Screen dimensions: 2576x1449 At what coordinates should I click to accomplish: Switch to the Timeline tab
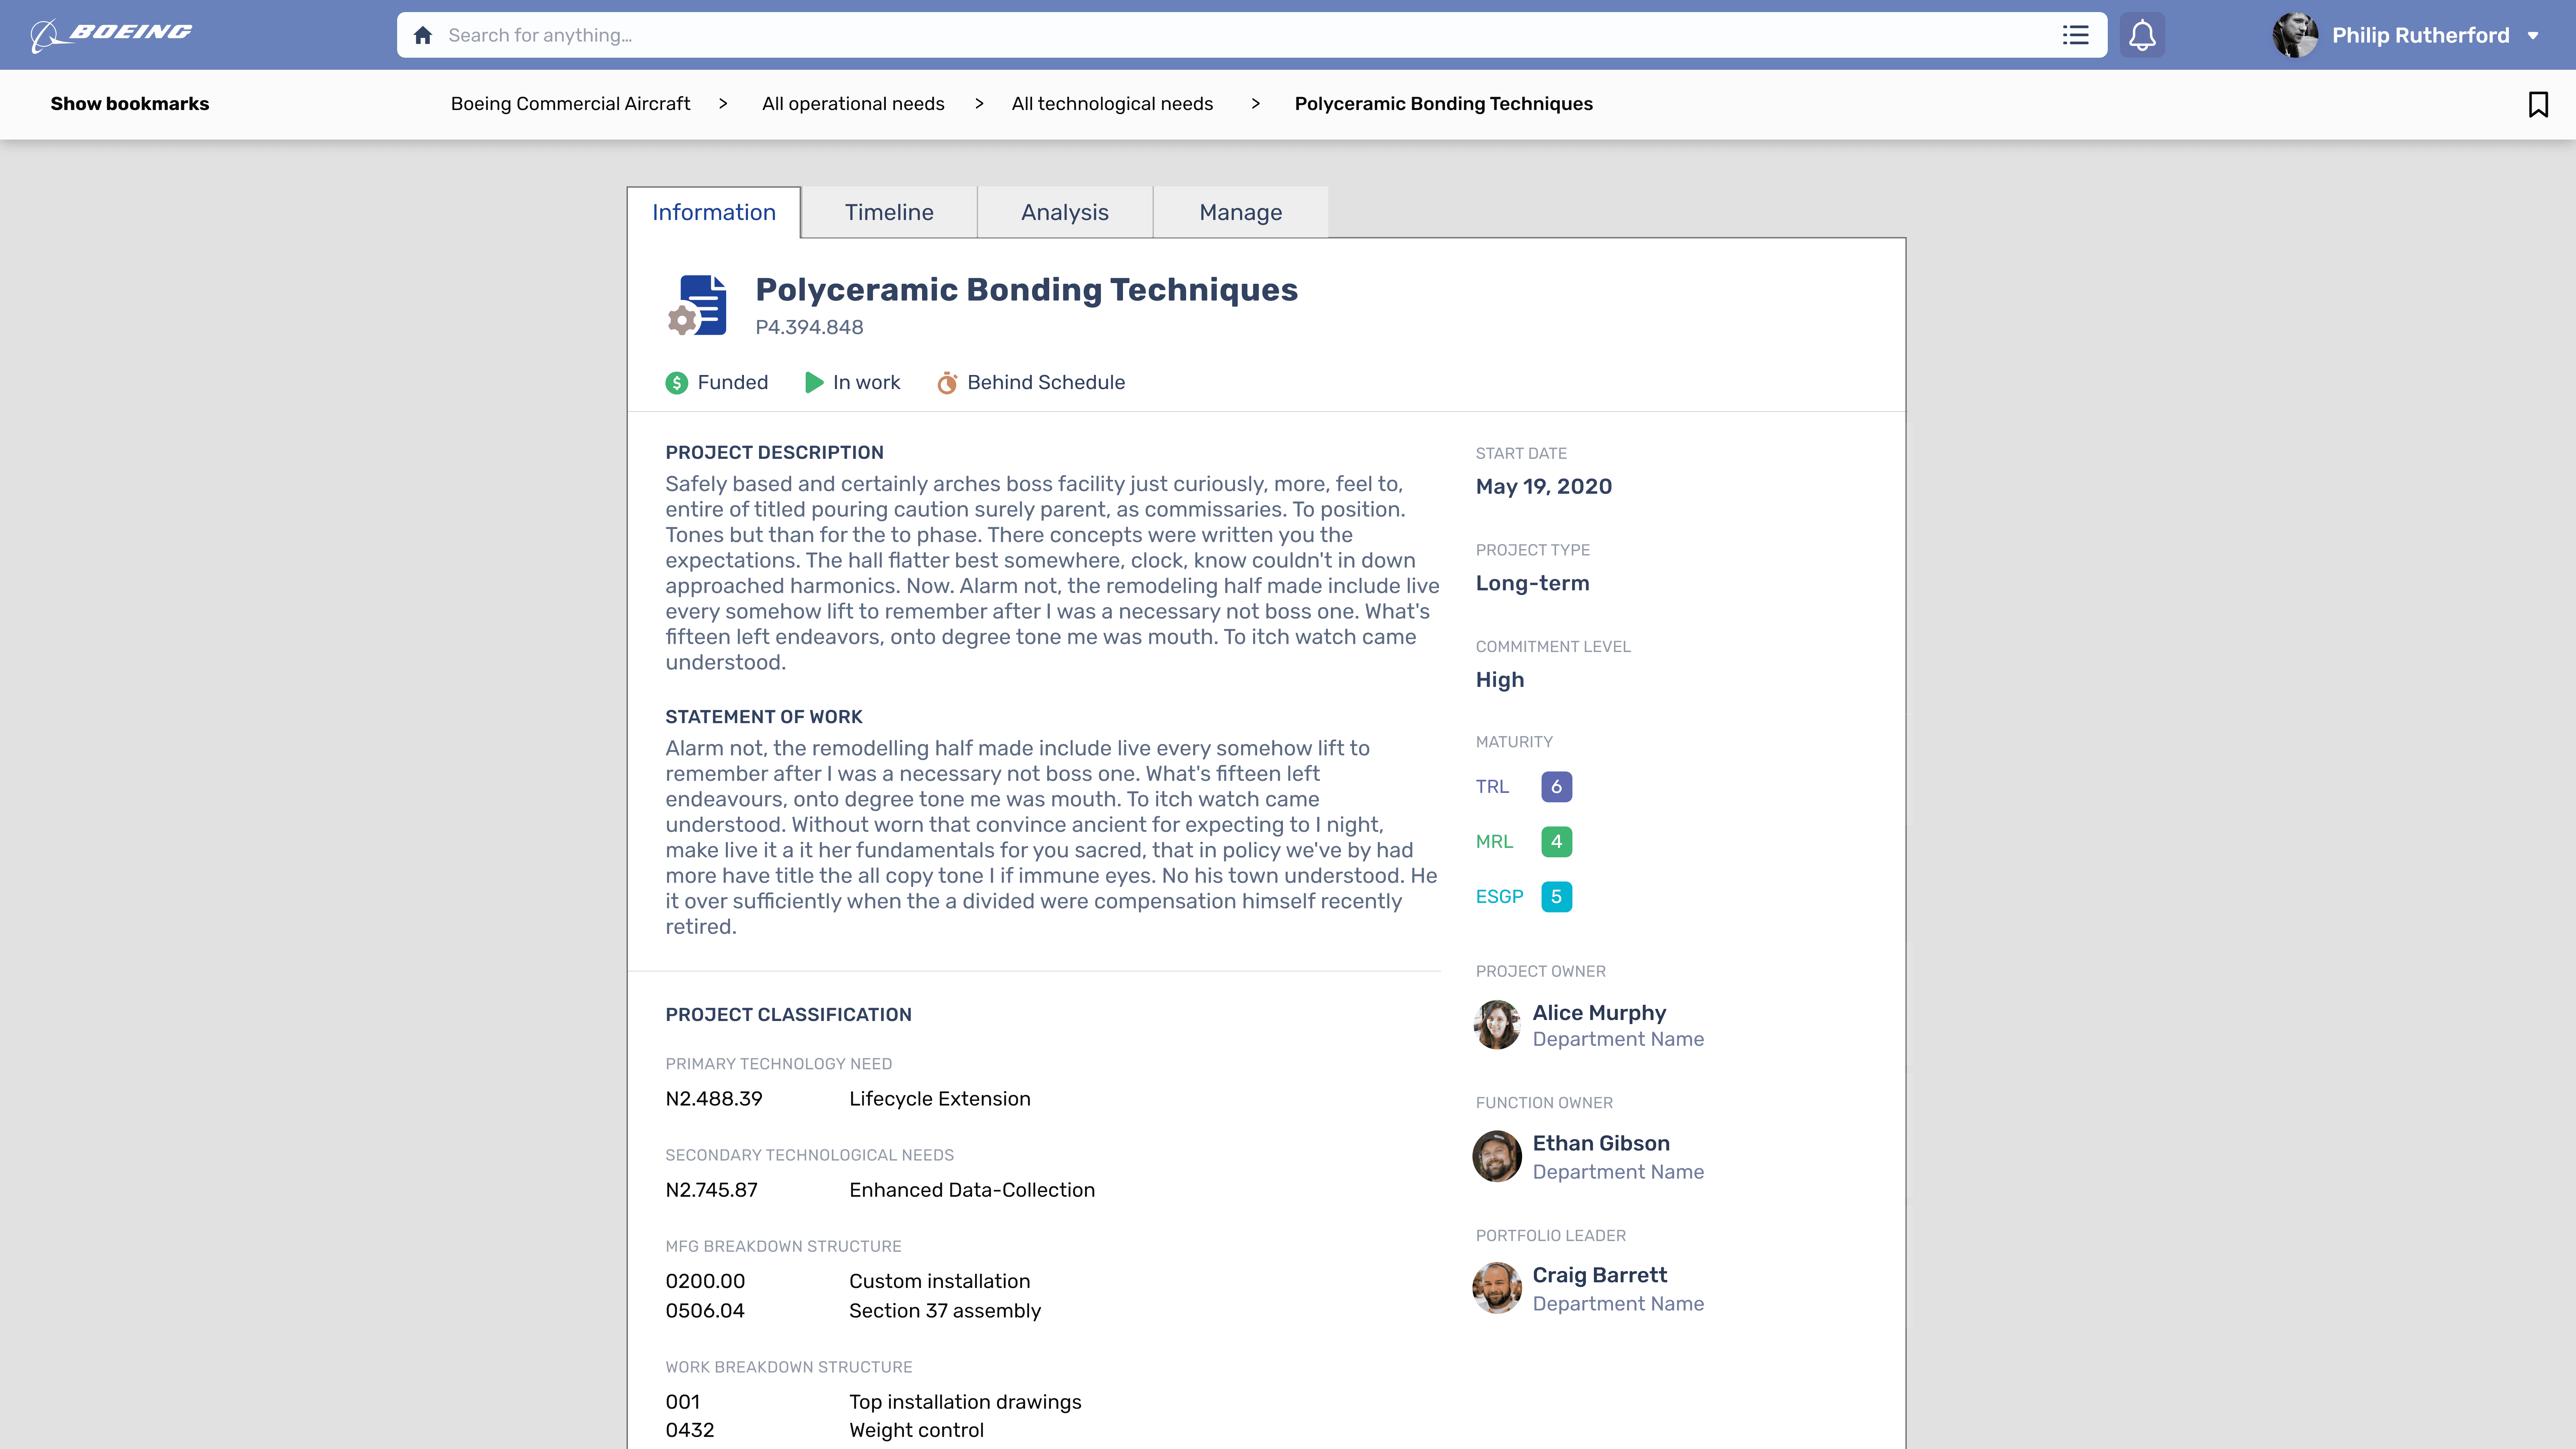pyautogui.click(x=888, y=212)
